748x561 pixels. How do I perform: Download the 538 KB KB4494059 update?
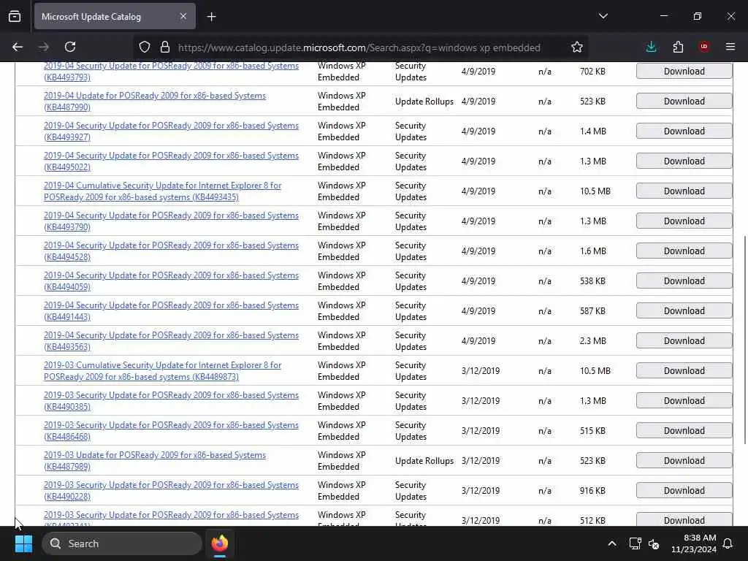coord(684,281)
